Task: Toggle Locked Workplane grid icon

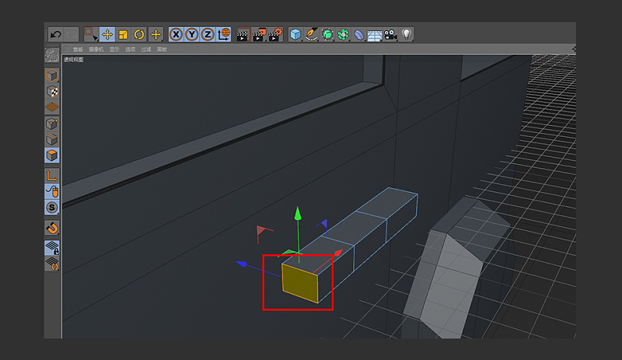Action: pos(52,248)
